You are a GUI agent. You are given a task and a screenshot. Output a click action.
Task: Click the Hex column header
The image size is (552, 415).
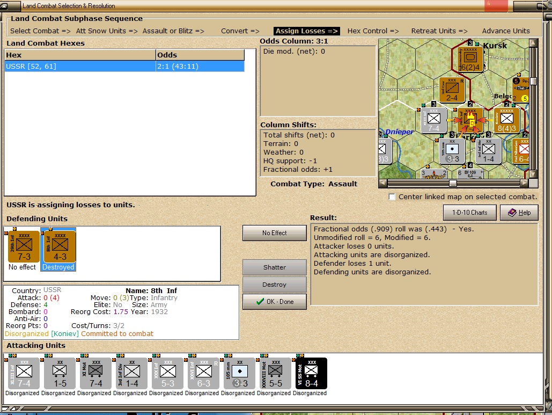(x=80, y=55)
